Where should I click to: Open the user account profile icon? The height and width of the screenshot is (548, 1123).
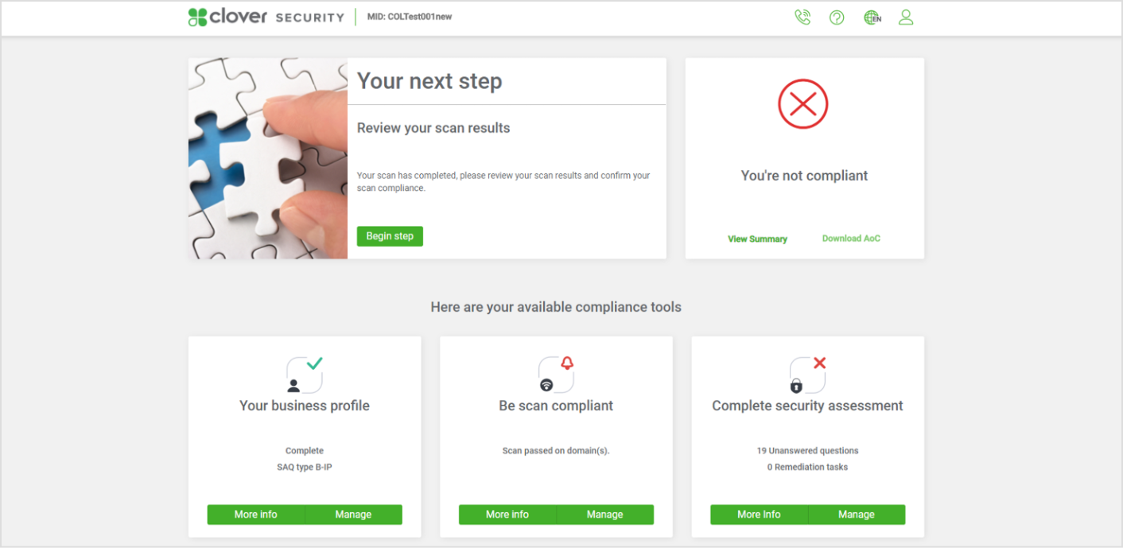click(x=906, y=17)
